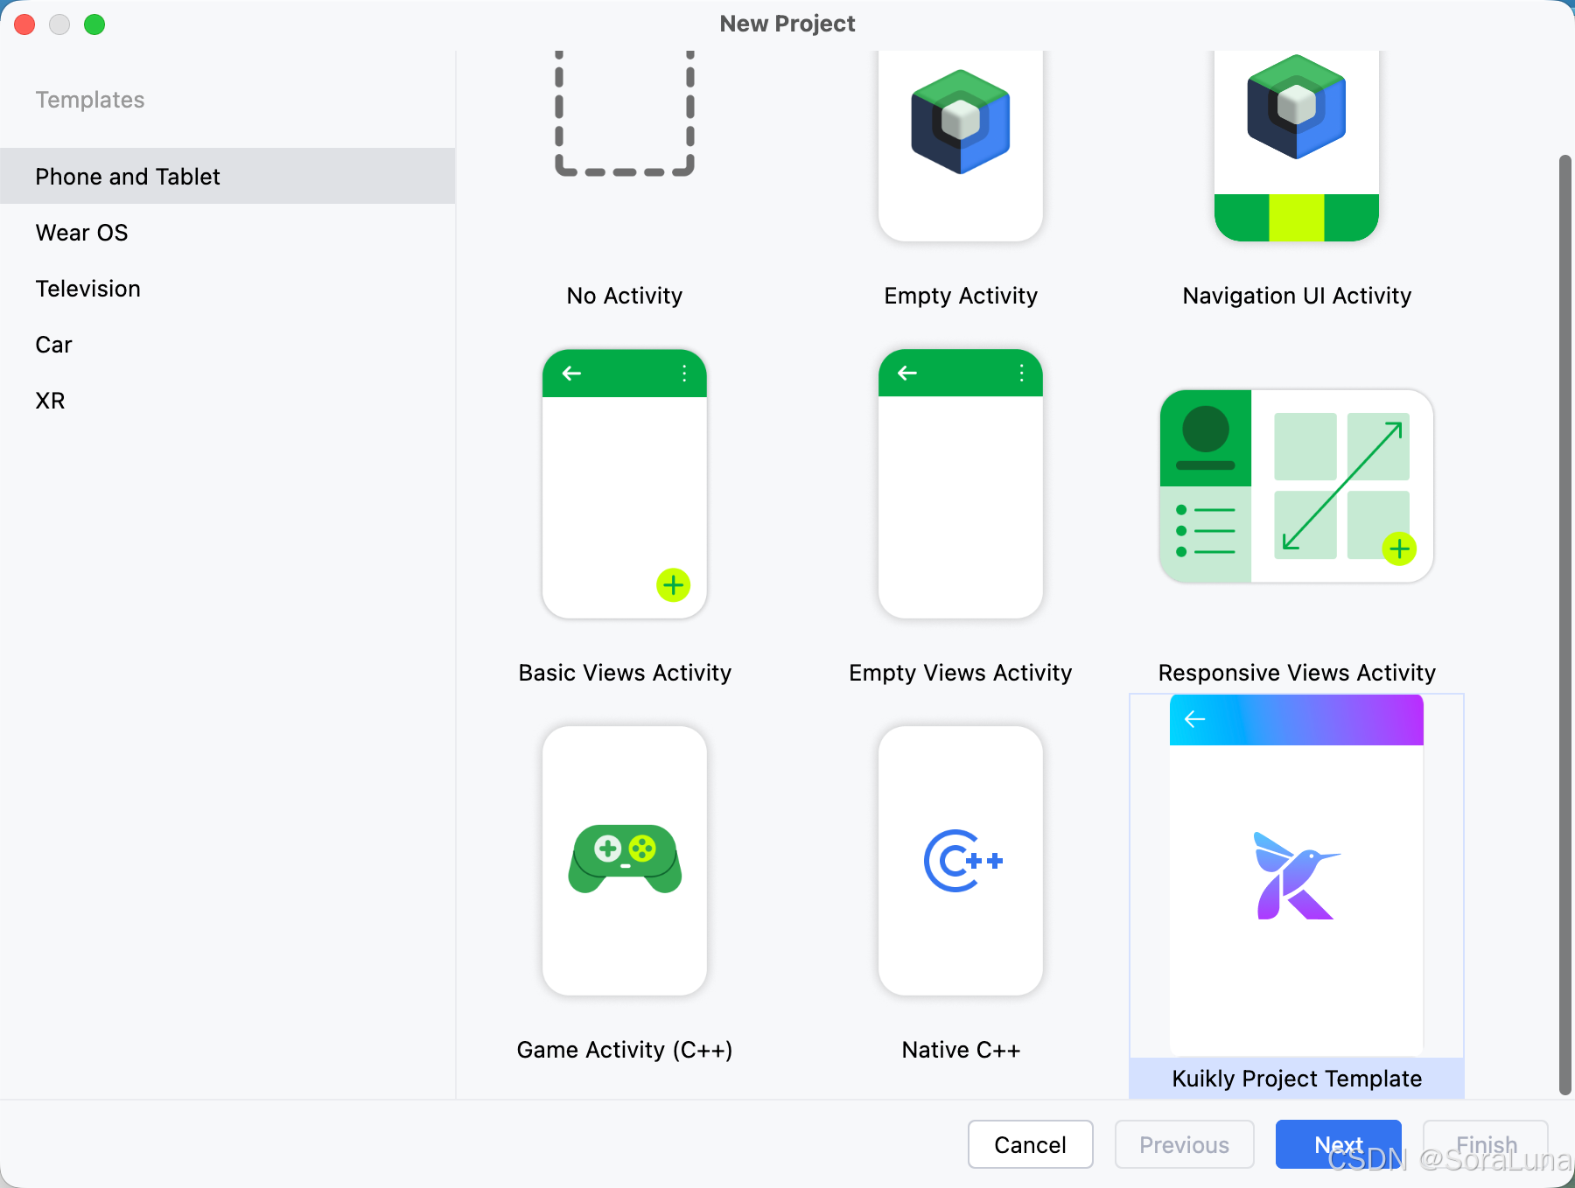Select the Game Activity controller icon
1575x1188 pixels.
[x=625, y=861]
